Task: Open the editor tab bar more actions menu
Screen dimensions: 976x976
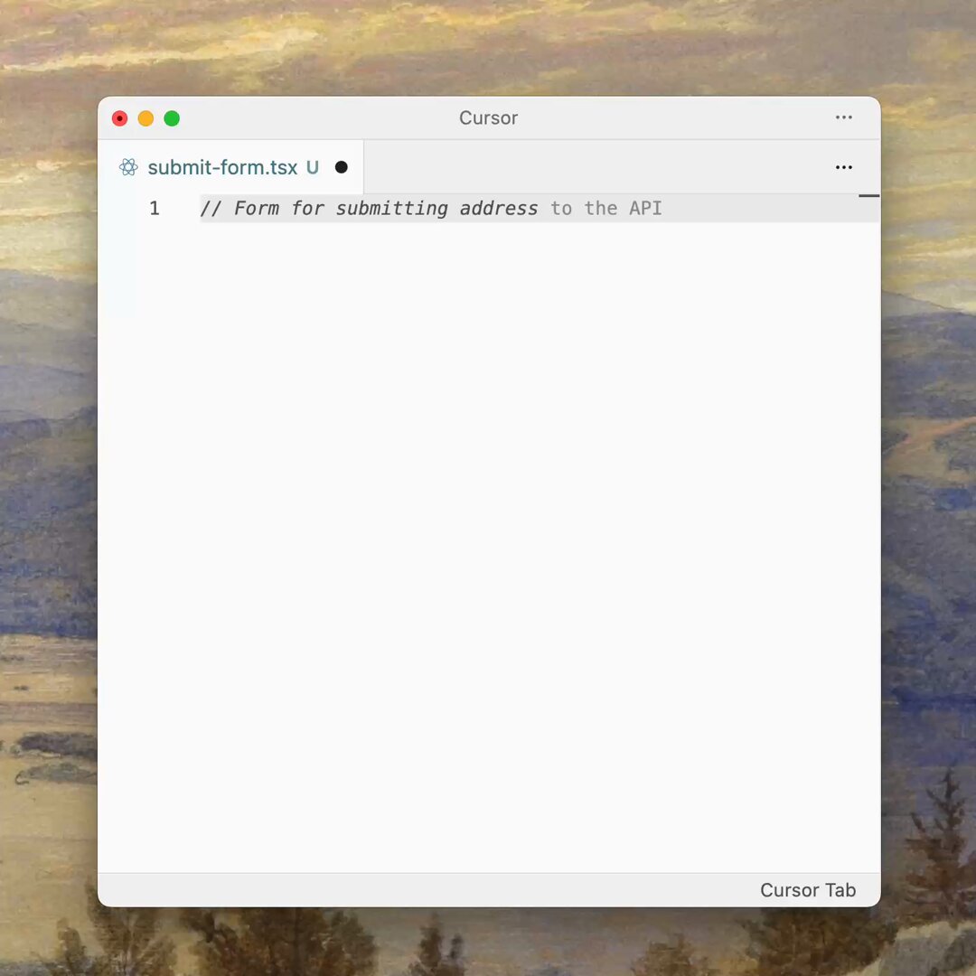Action: (843, 167)
